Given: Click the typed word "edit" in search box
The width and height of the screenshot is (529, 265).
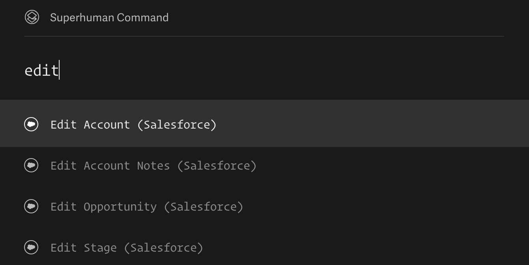Looking at the screenshot, I should coord(41,71).
